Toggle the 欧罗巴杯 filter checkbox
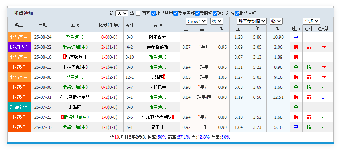This screenshot has height=150, width=340. point(175,13)
